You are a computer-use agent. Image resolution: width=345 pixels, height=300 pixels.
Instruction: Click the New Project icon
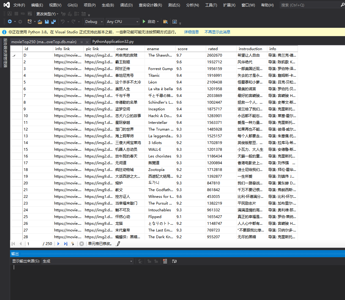pos(29,21)
